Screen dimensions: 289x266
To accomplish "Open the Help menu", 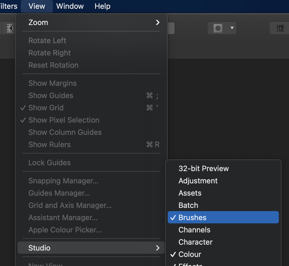I will pos(102,6).
